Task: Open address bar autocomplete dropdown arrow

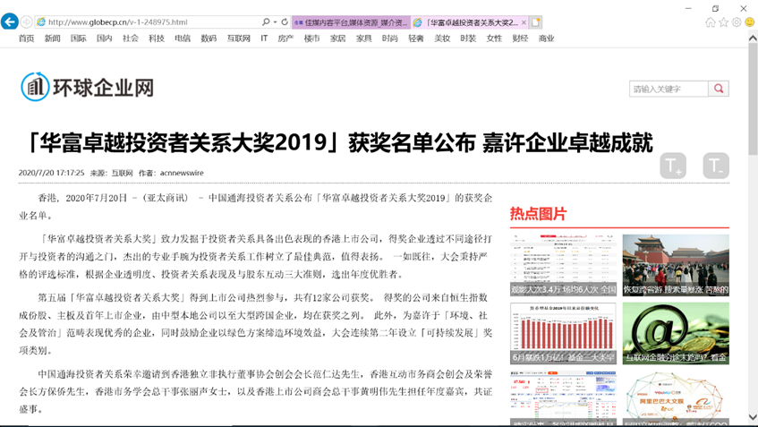Action: point(275,21)
